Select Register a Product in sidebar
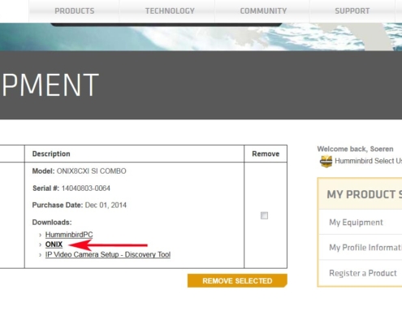Viewport: 402px width, 325px height. 363,273
